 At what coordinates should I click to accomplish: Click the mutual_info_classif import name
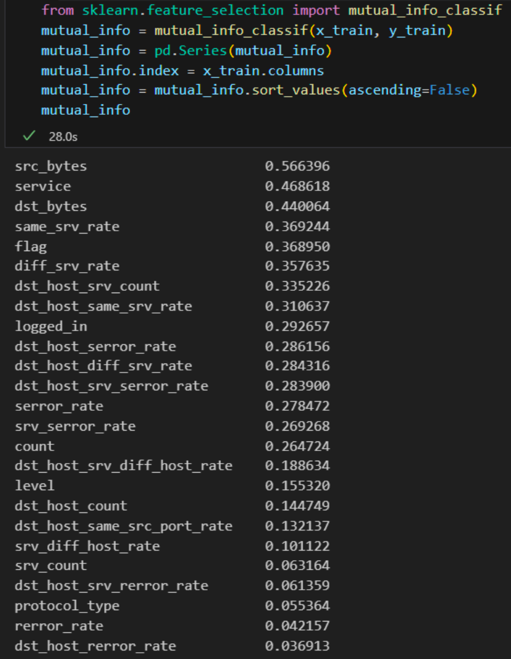[425, 10]
